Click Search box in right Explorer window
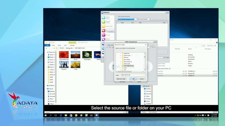 (x=212, y=45)
